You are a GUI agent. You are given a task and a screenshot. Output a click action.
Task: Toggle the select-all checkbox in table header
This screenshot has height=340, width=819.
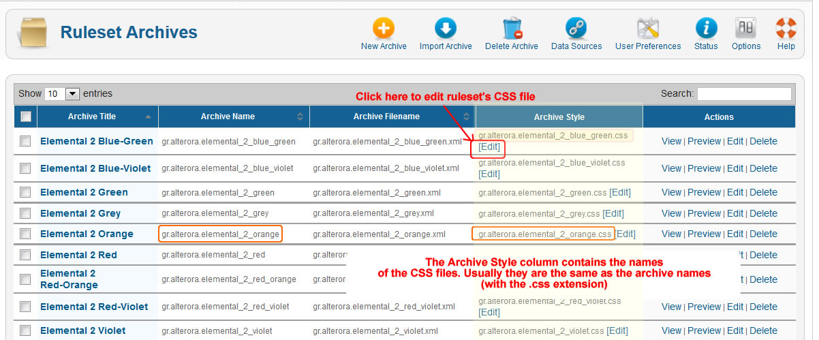pyautogui.click(x=26, y=117)
